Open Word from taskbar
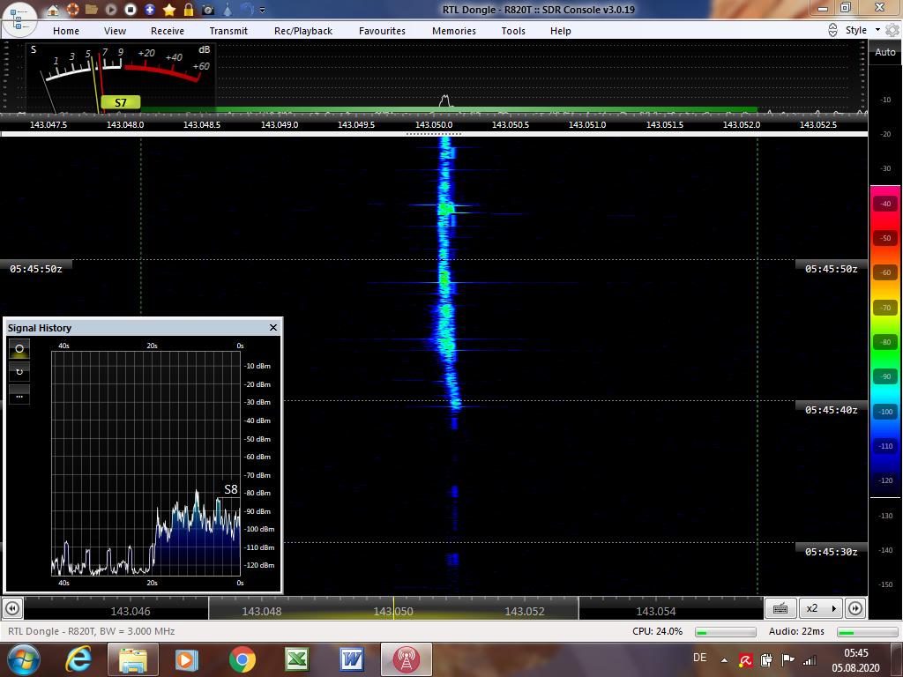Image resolution: width=903 pixels, height=677 pixels. [351, 659]
